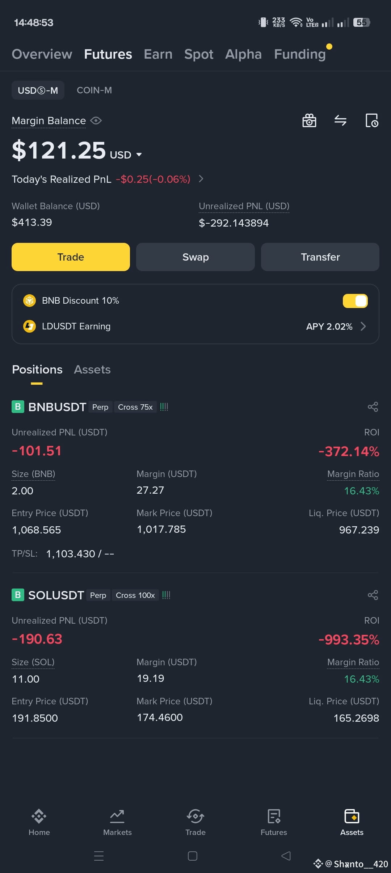Open the USD currency dropdown arrow

[x=139, y=155]
